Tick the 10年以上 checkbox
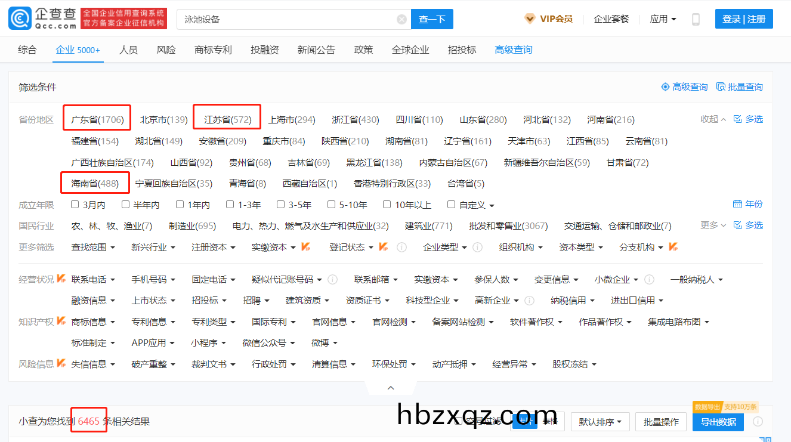This screenshot has height=442, width=791. (x=387, y=205)
